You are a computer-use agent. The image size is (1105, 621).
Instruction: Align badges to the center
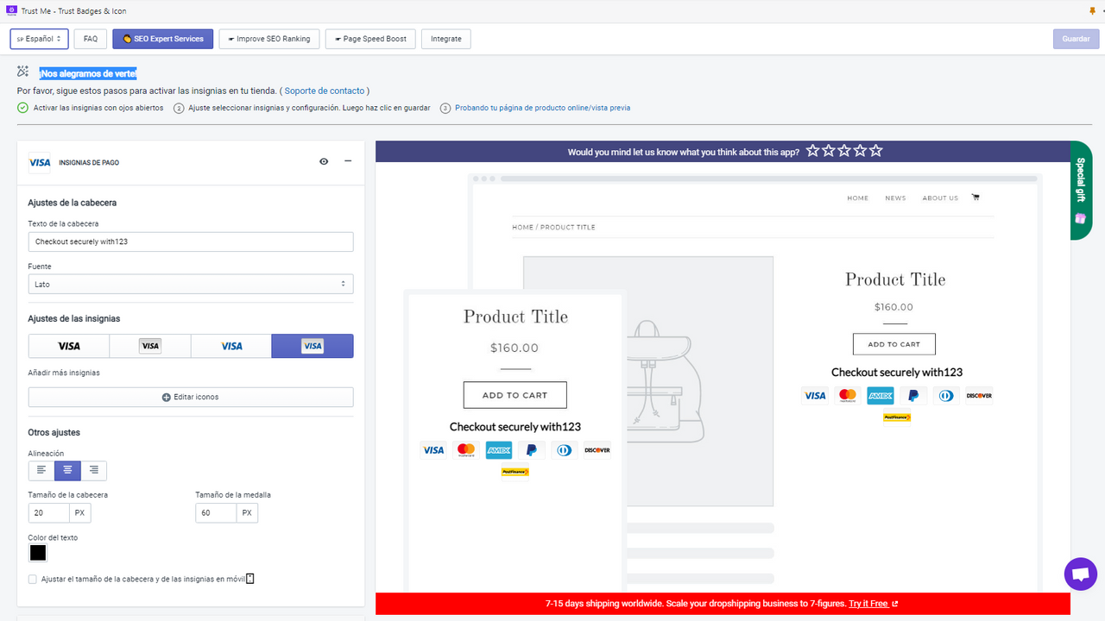67,470
